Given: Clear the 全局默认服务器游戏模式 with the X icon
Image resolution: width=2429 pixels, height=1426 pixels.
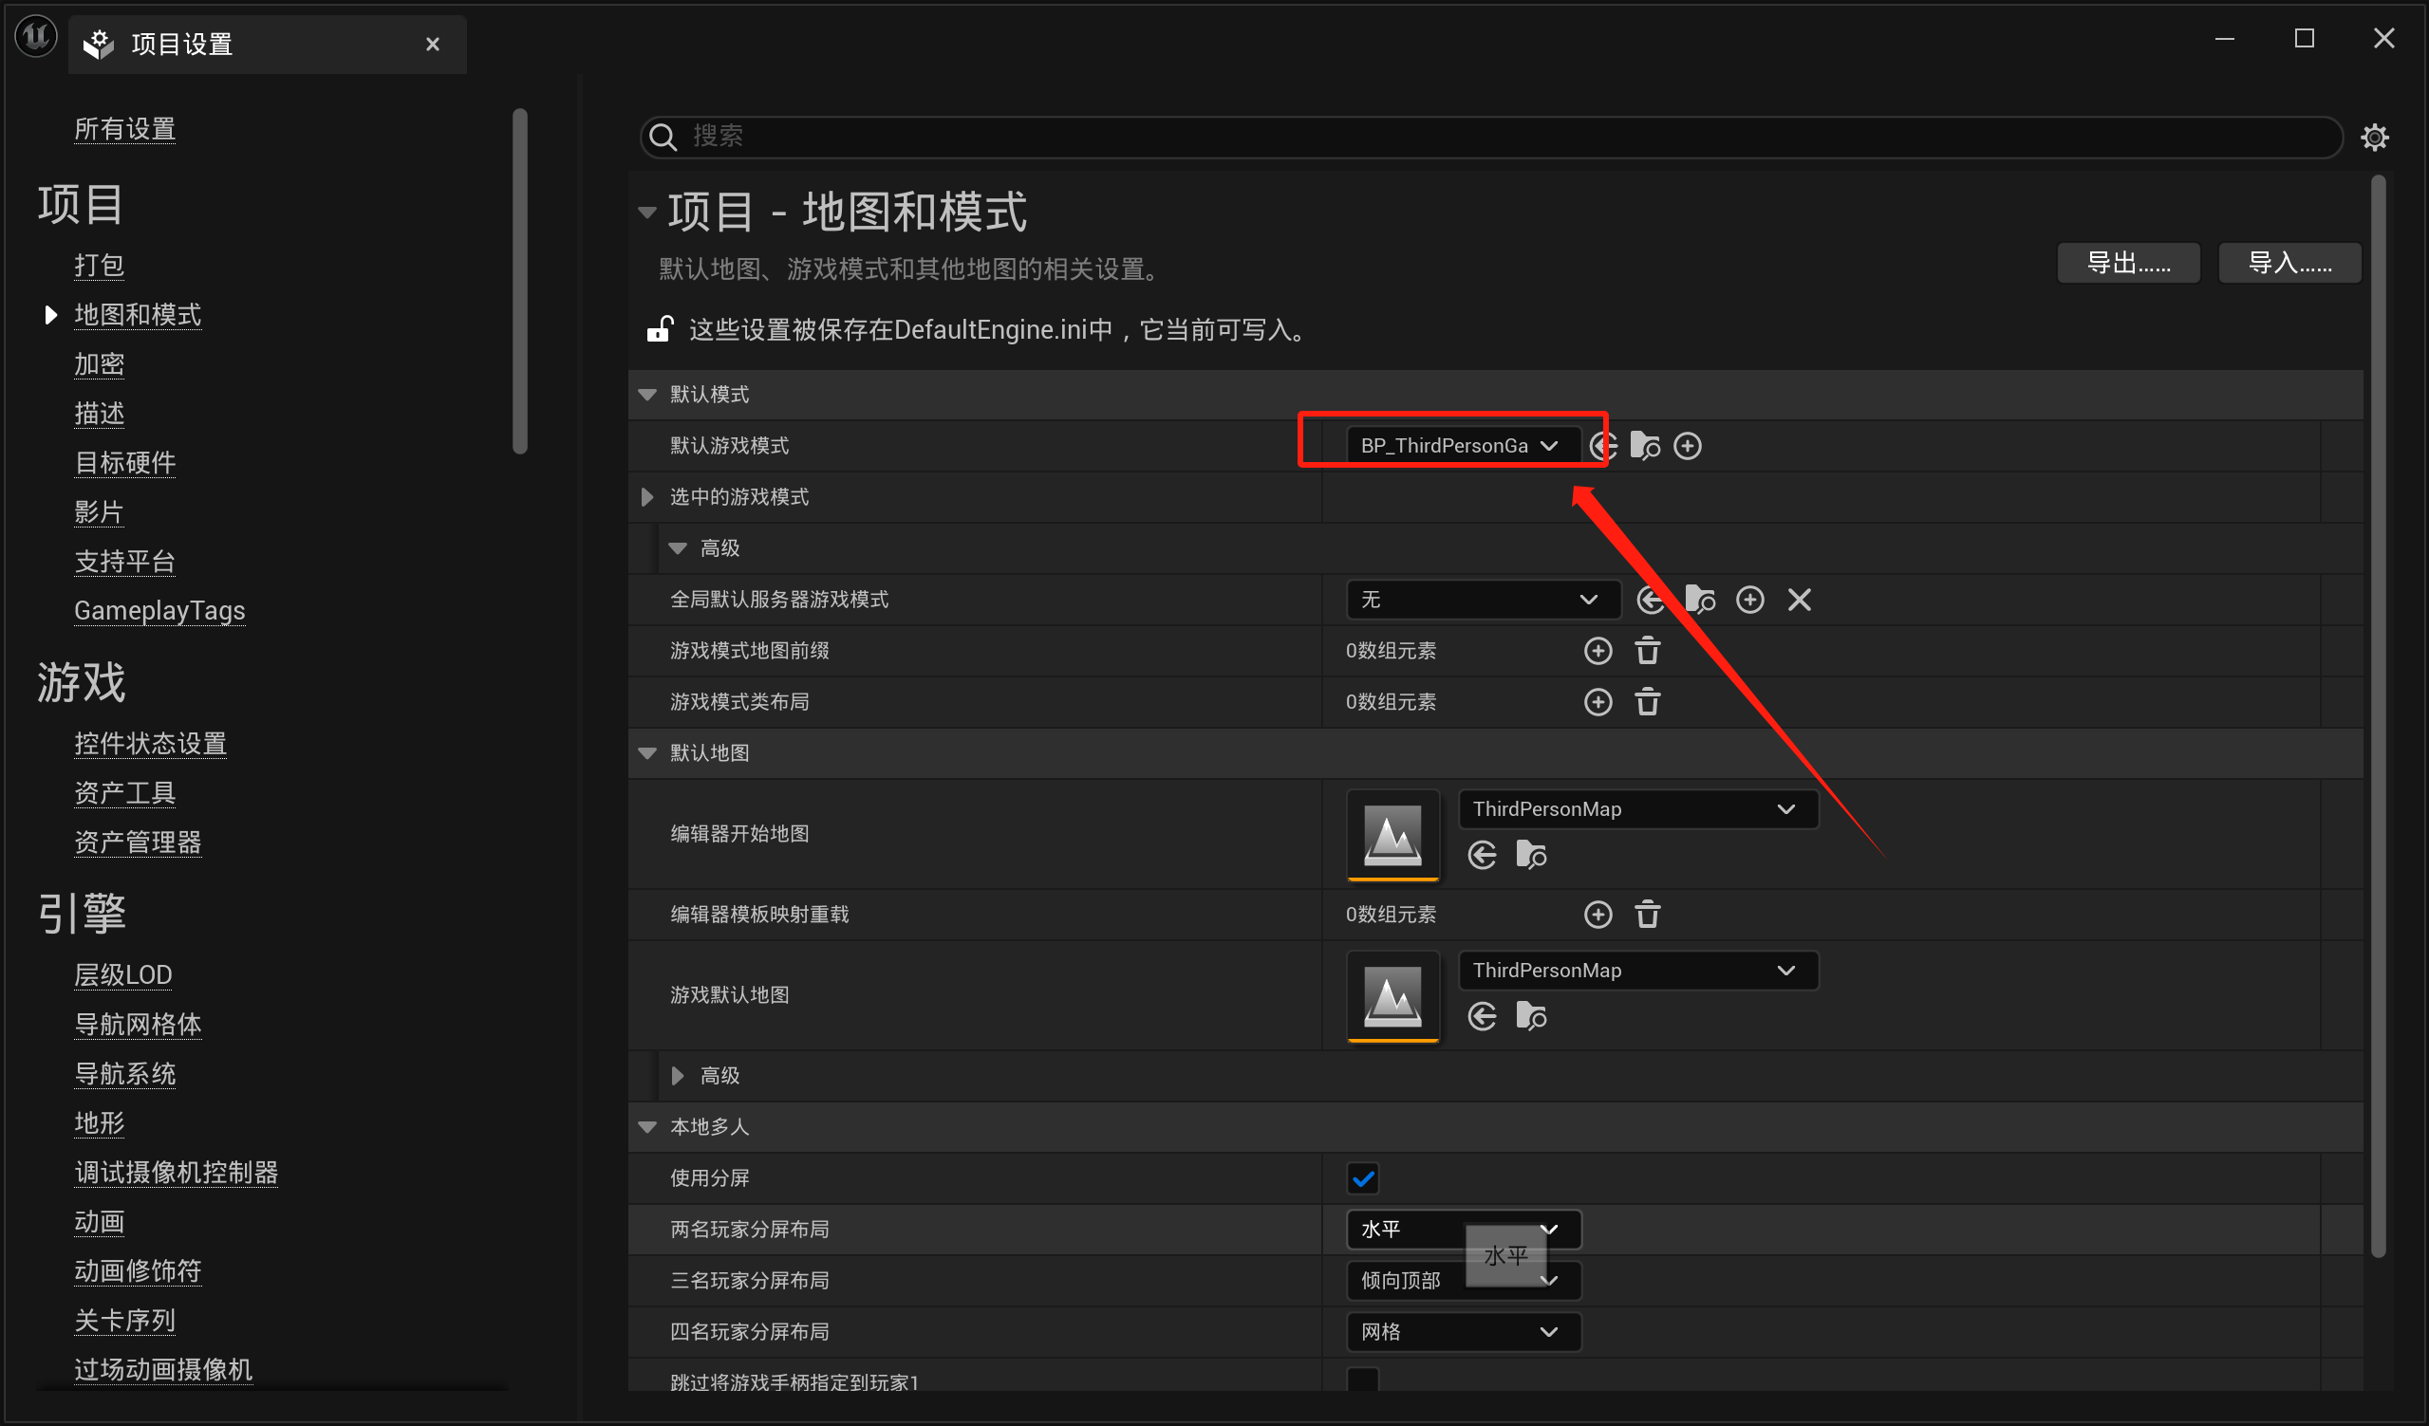Looking at the screenshot, I should point(1799,600).
